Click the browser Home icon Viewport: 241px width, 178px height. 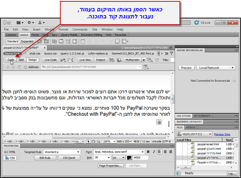[x=25, y=67]
